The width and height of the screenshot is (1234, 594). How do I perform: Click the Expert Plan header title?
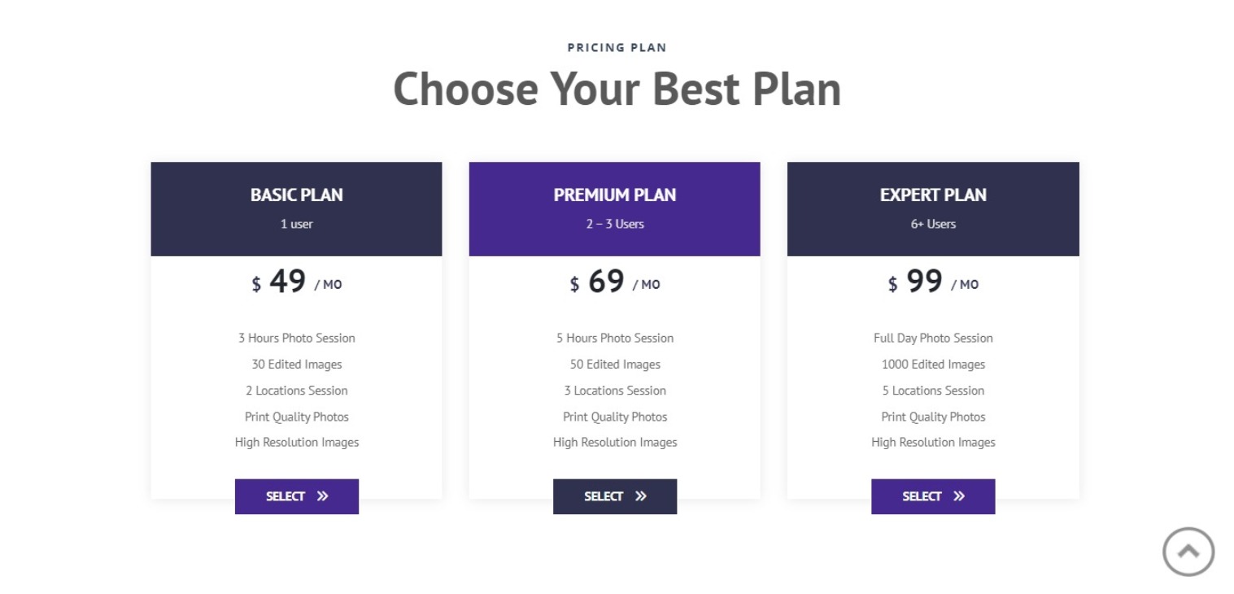pos(933,195)
